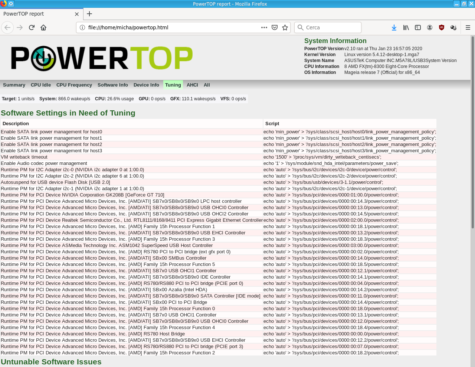Open the Summary section
Image resolution: width=475 pixels, height=367 pixels.
(14, 85)
